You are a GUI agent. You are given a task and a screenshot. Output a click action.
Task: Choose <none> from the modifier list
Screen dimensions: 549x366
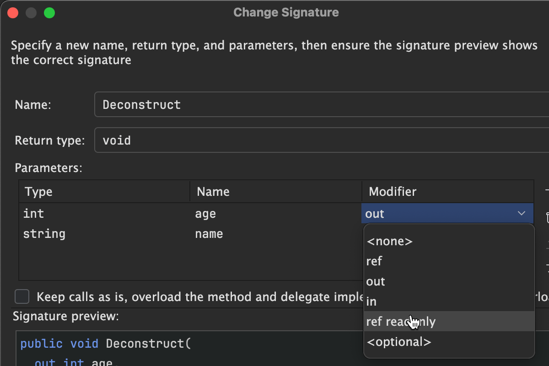point(390,241)
